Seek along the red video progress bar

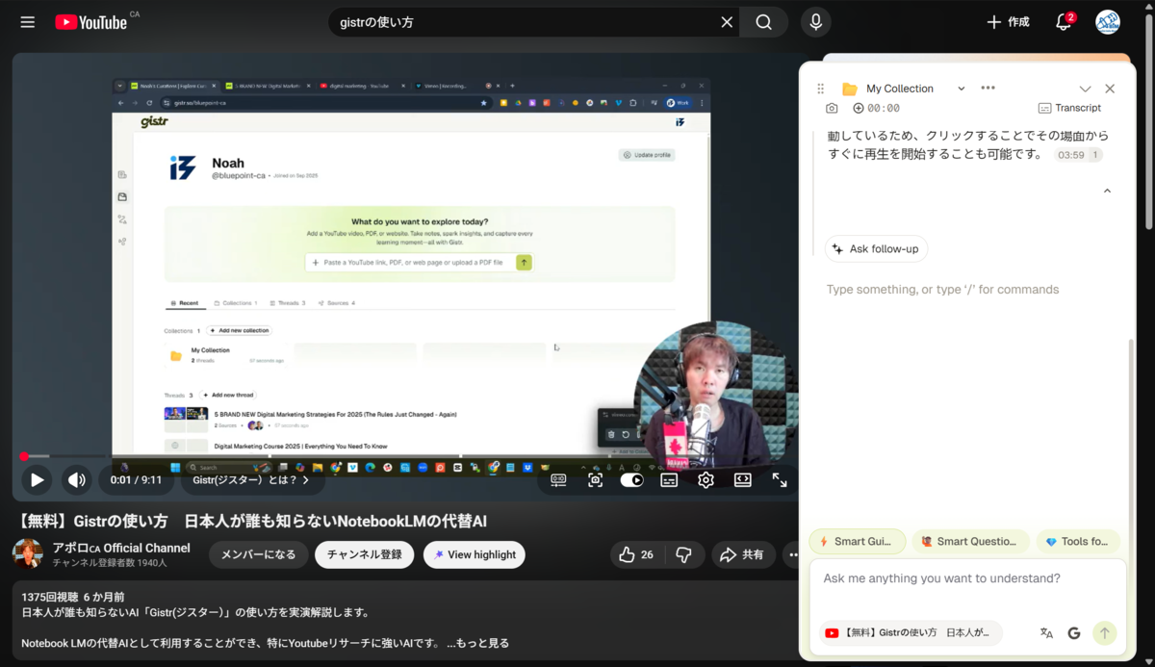click(404, 456)
